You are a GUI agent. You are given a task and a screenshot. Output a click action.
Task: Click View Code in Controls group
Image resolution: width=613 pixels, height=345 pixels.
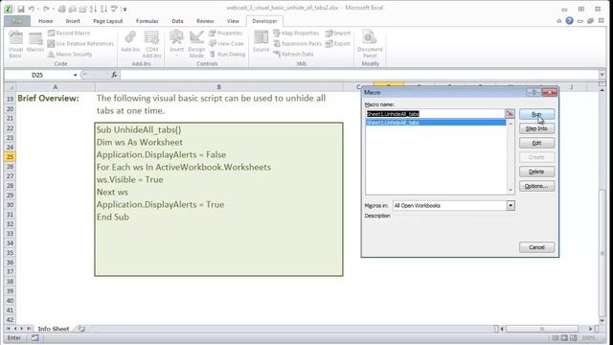226,43
